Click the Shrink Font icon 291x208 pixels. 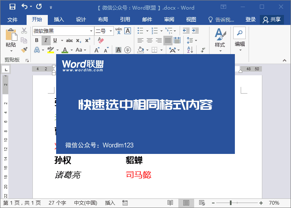point(106,50)
